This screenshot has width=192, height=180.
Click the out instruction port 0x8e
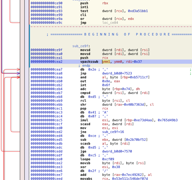(106, 81)
